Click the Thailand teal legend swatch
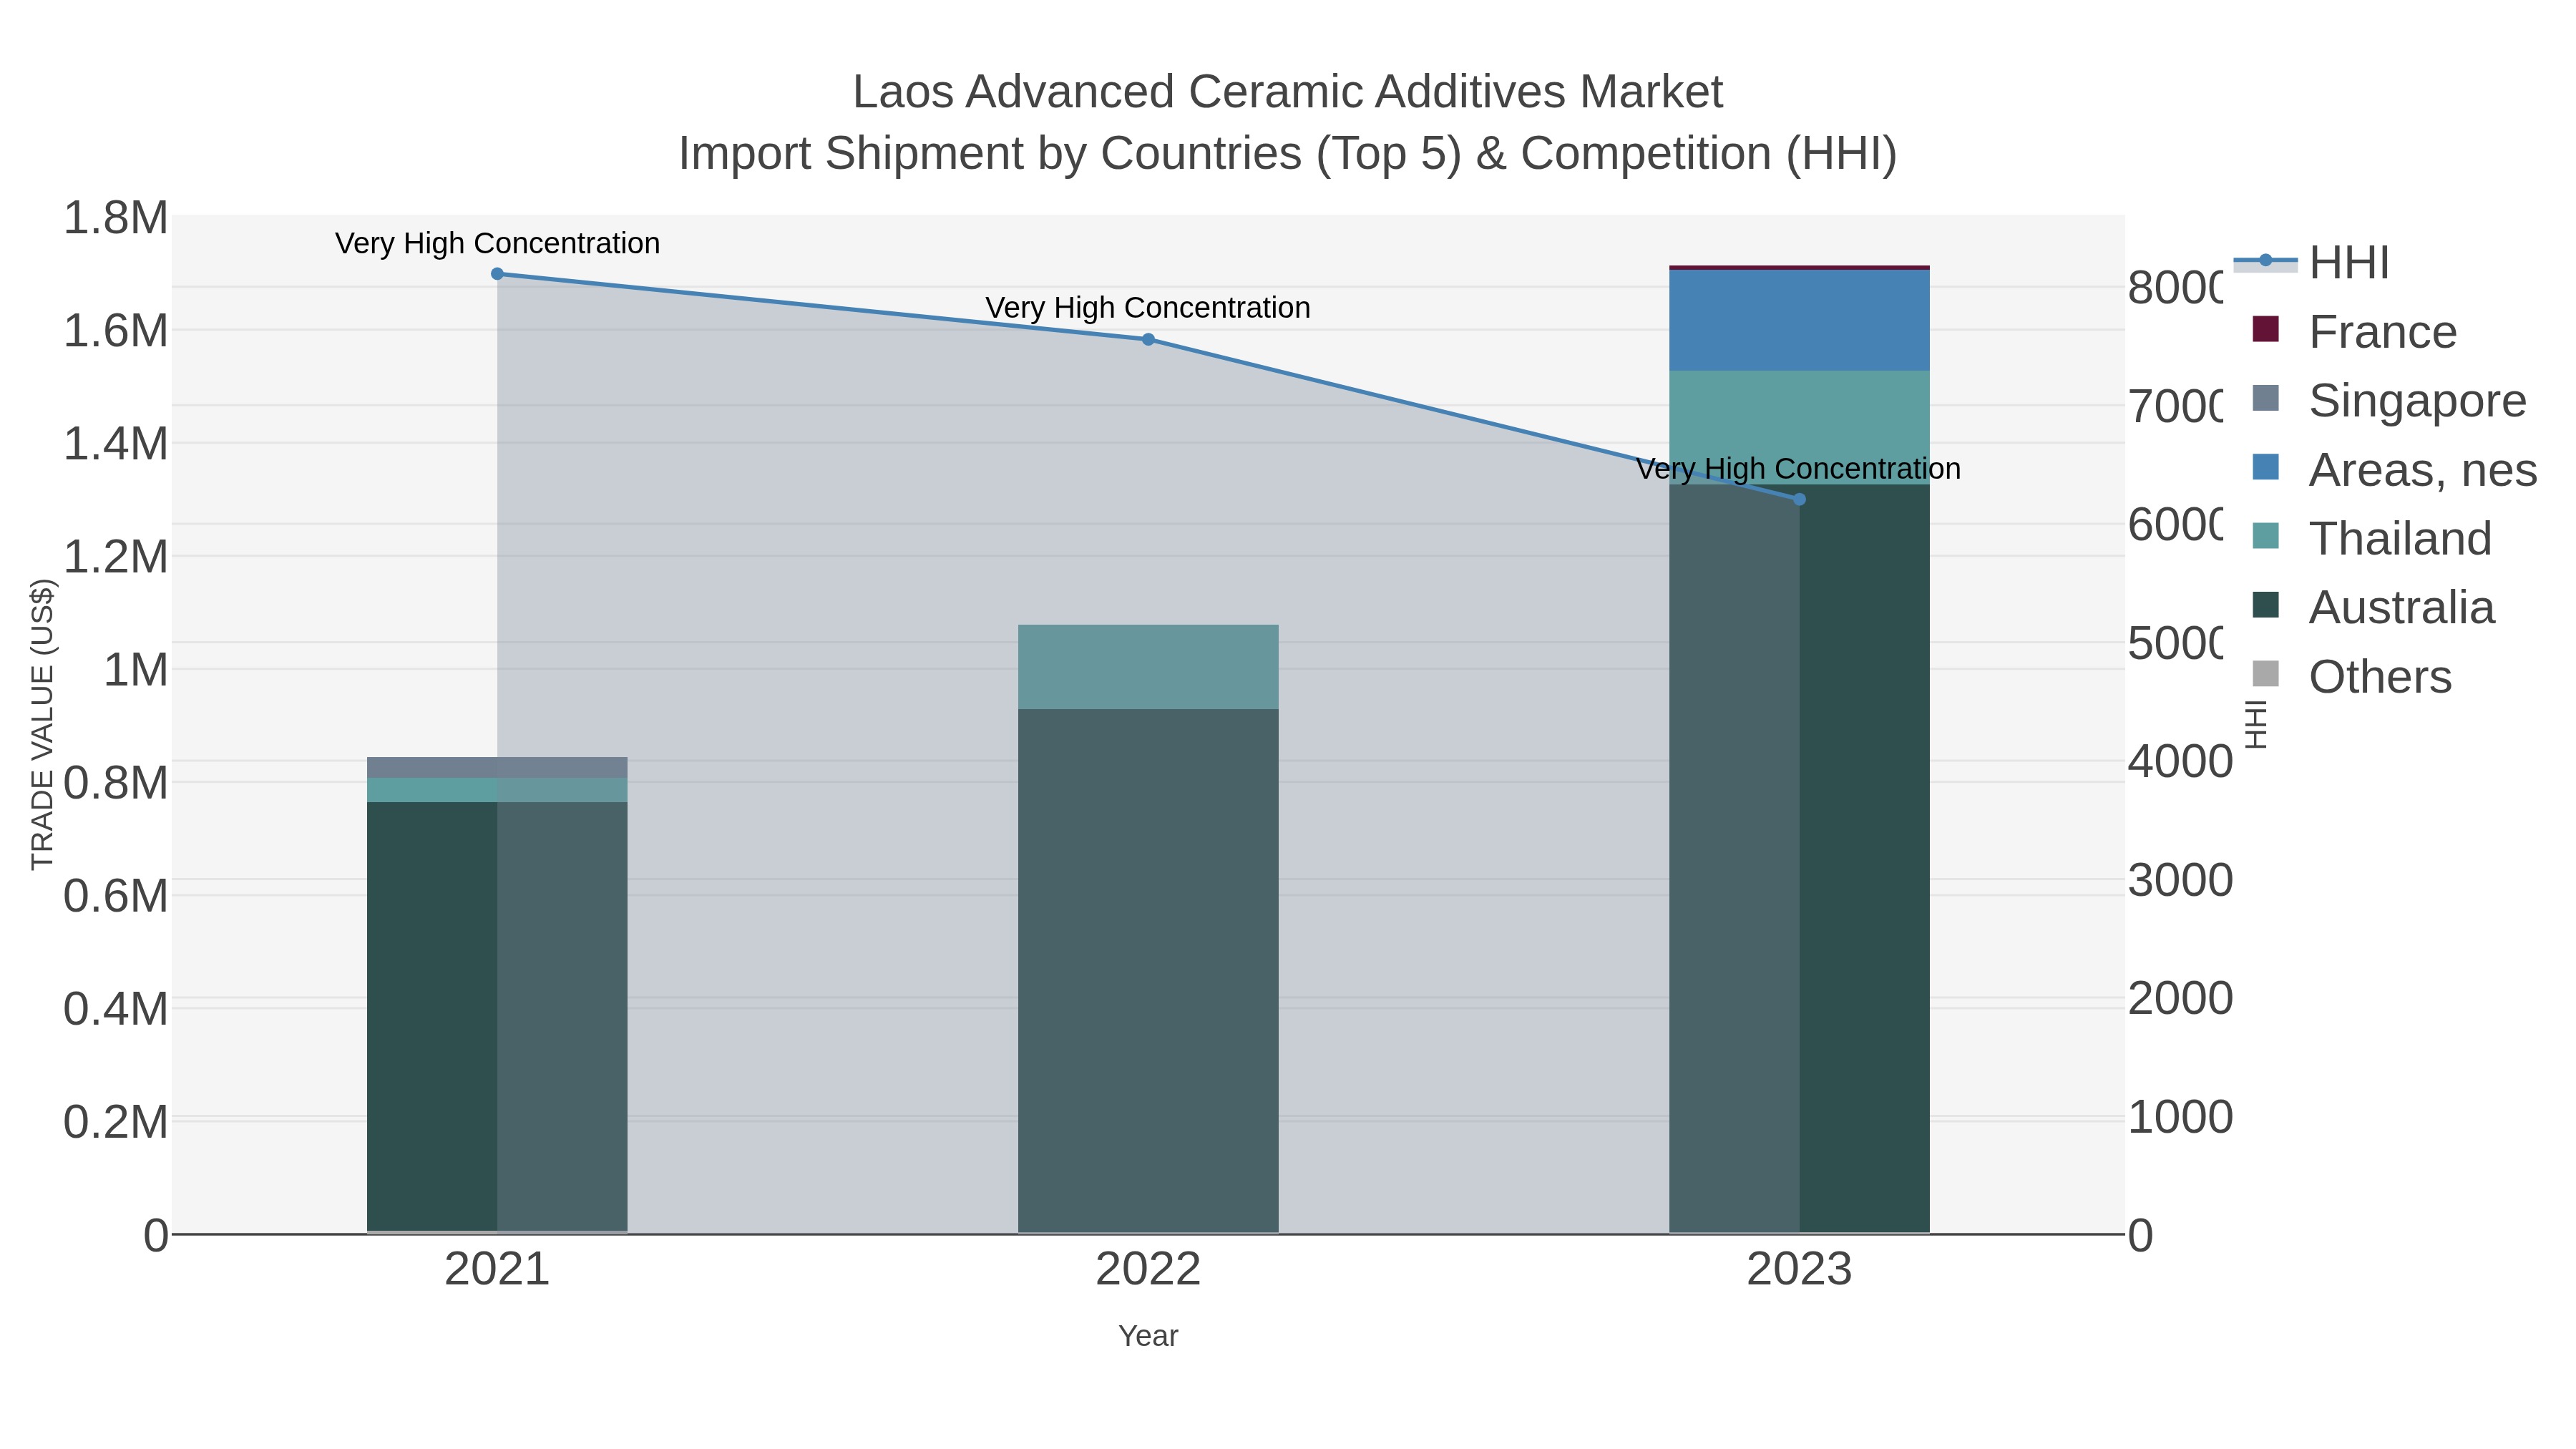 click(x=2265, y=536)
